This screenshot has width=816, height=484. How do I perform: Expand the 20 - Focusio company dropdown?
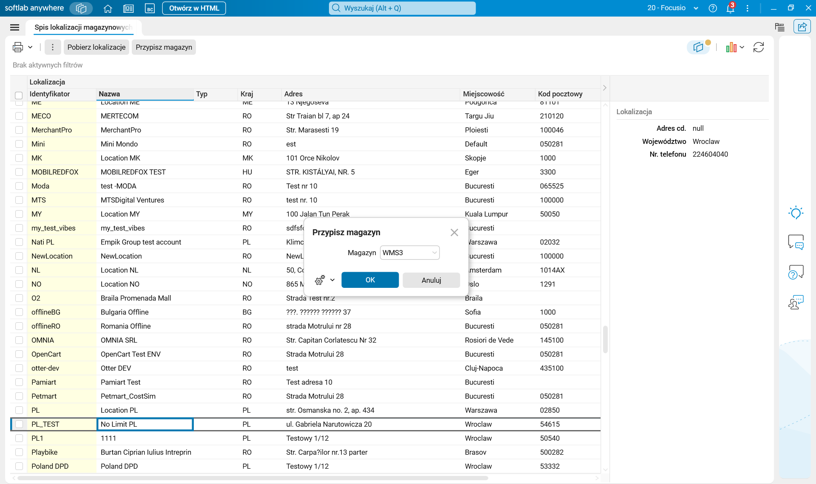point(696,8)
